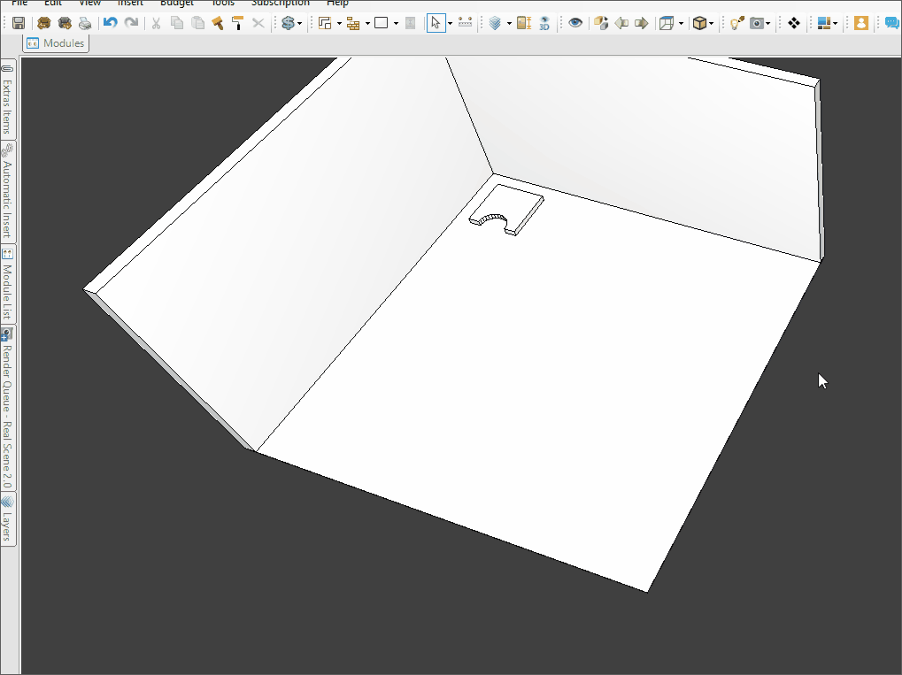This screenshot has width=902, height=675.
Task: Click the Save floppy disk icon
Action: (19, 23)
